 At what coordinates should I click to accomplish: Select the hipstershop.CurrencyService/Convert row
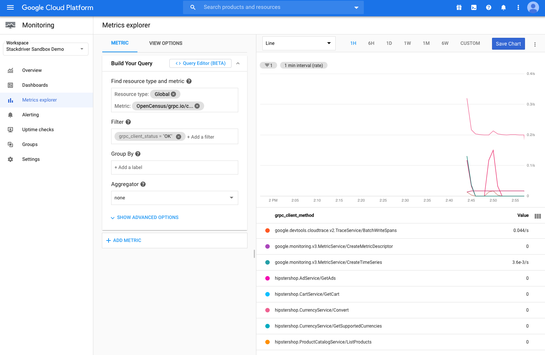[401, 310]
